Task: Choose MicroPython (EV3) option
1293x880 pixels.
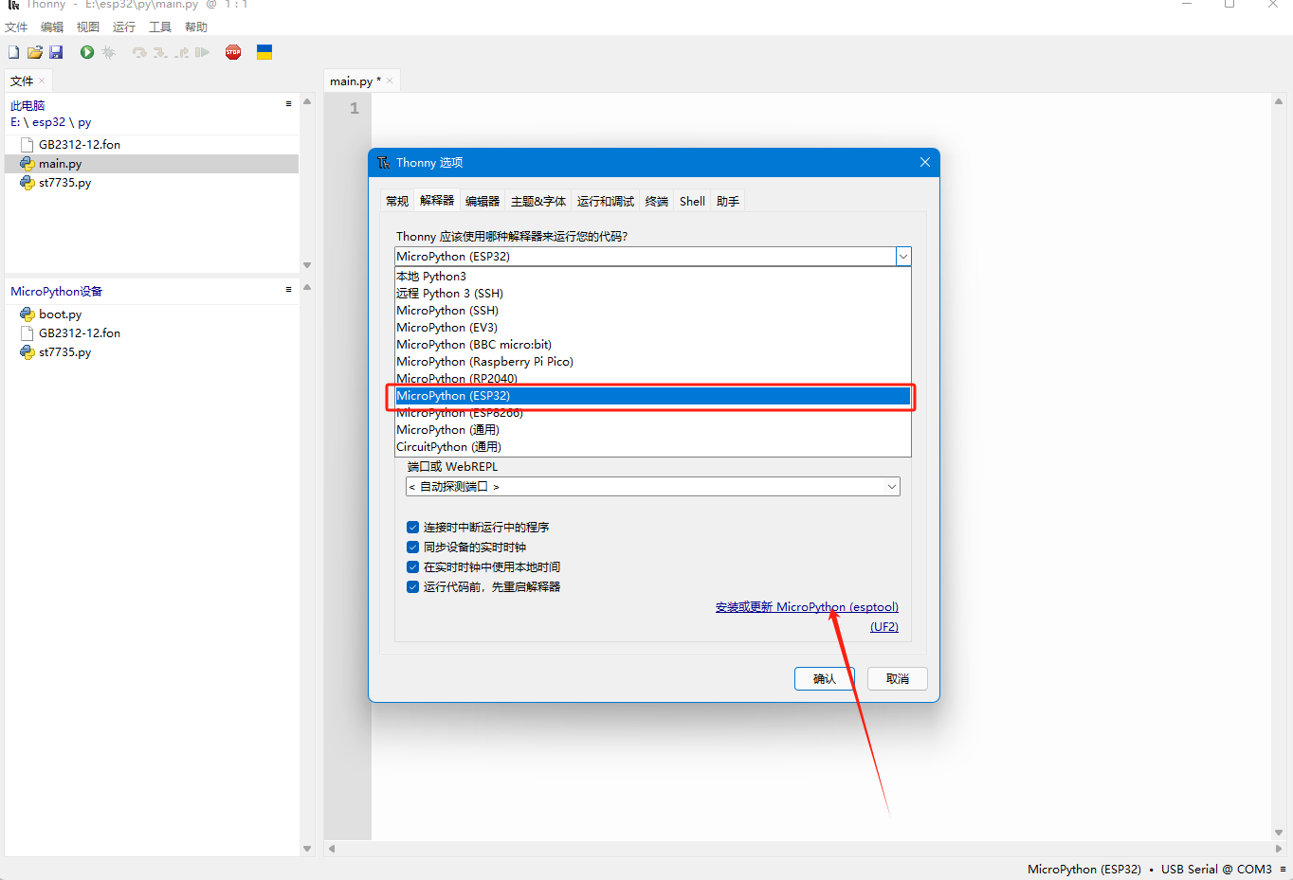Action: click(652, 328)
